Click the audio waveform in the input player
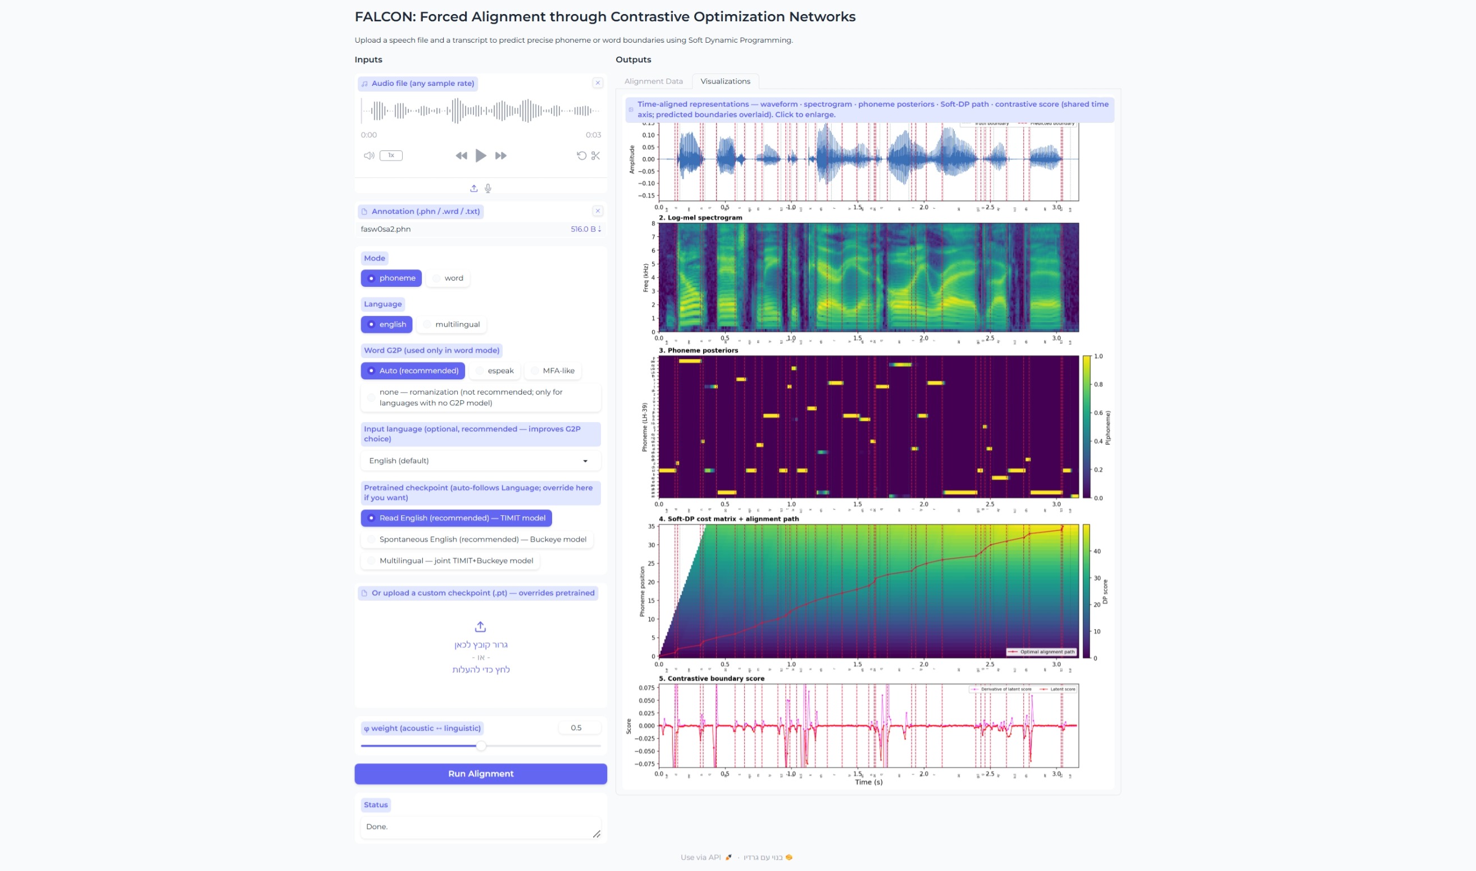The width and height of the screenshot is (1476, 871). 480,111
